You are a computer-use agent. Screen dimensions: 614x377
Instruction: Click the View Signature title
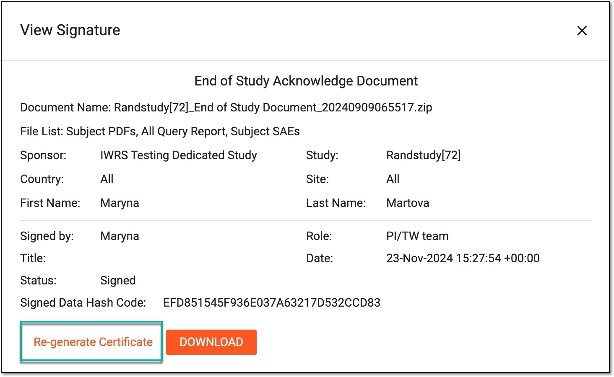click(70, 30)
